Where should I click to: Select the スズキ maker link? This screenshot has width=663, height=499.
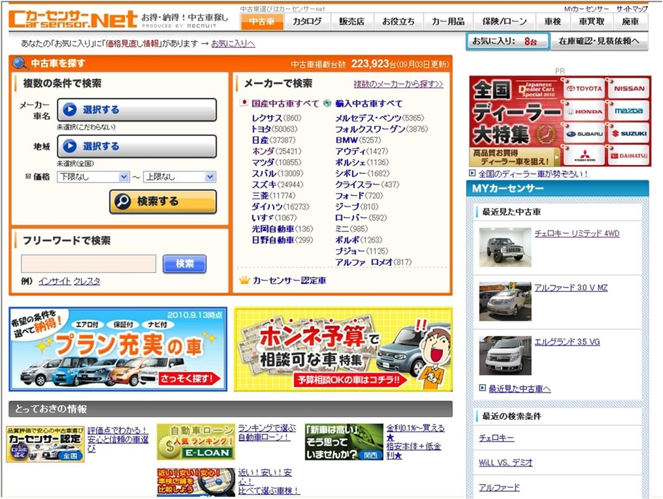click(x=264, y=185)
